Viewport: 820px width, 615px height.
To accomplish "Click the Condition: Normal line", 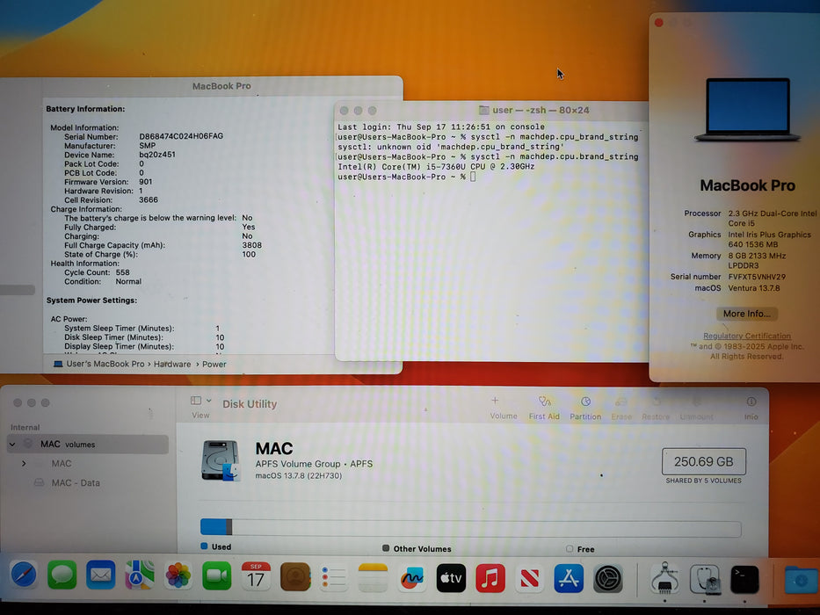I will (x=103, y=281).
